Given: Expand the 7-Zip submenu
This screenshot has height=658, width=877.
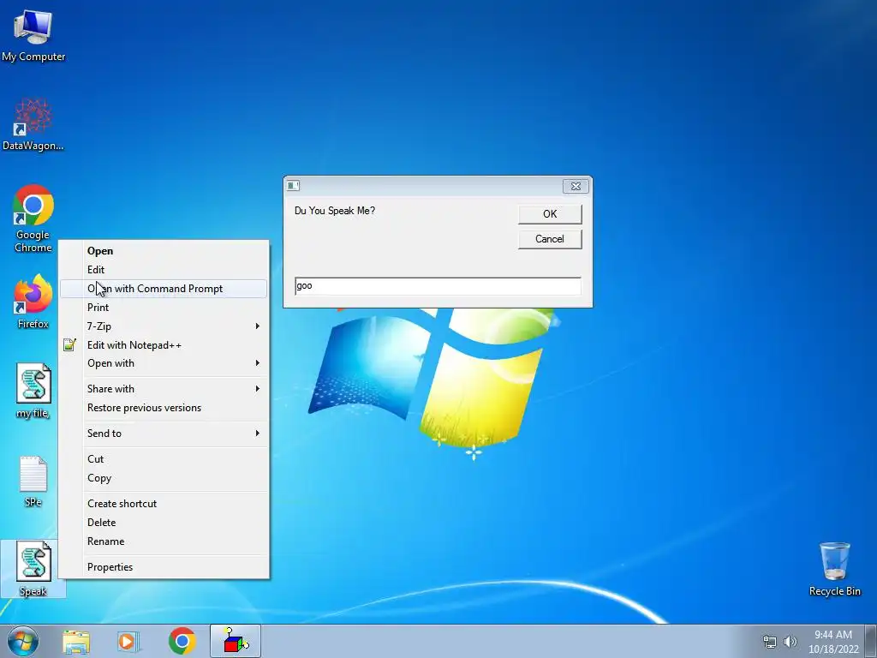Looking at the screenshot, I should [x=164, y=326].
